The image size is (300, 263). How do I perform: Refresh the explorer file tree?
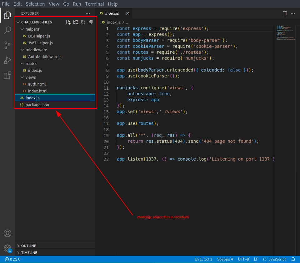tap(83, 22)
